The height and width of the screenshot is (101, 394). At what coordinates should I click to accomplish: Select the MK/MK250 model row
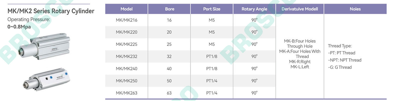coord(190,81)
